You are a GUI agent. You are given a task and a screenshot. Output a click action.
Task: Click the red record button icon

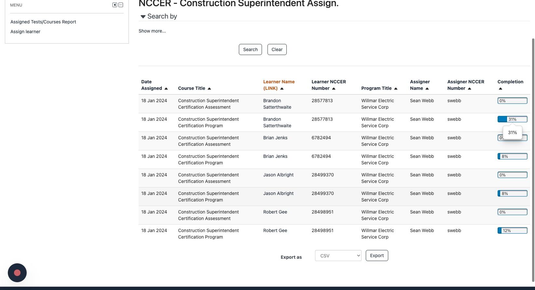pos(17,273)
